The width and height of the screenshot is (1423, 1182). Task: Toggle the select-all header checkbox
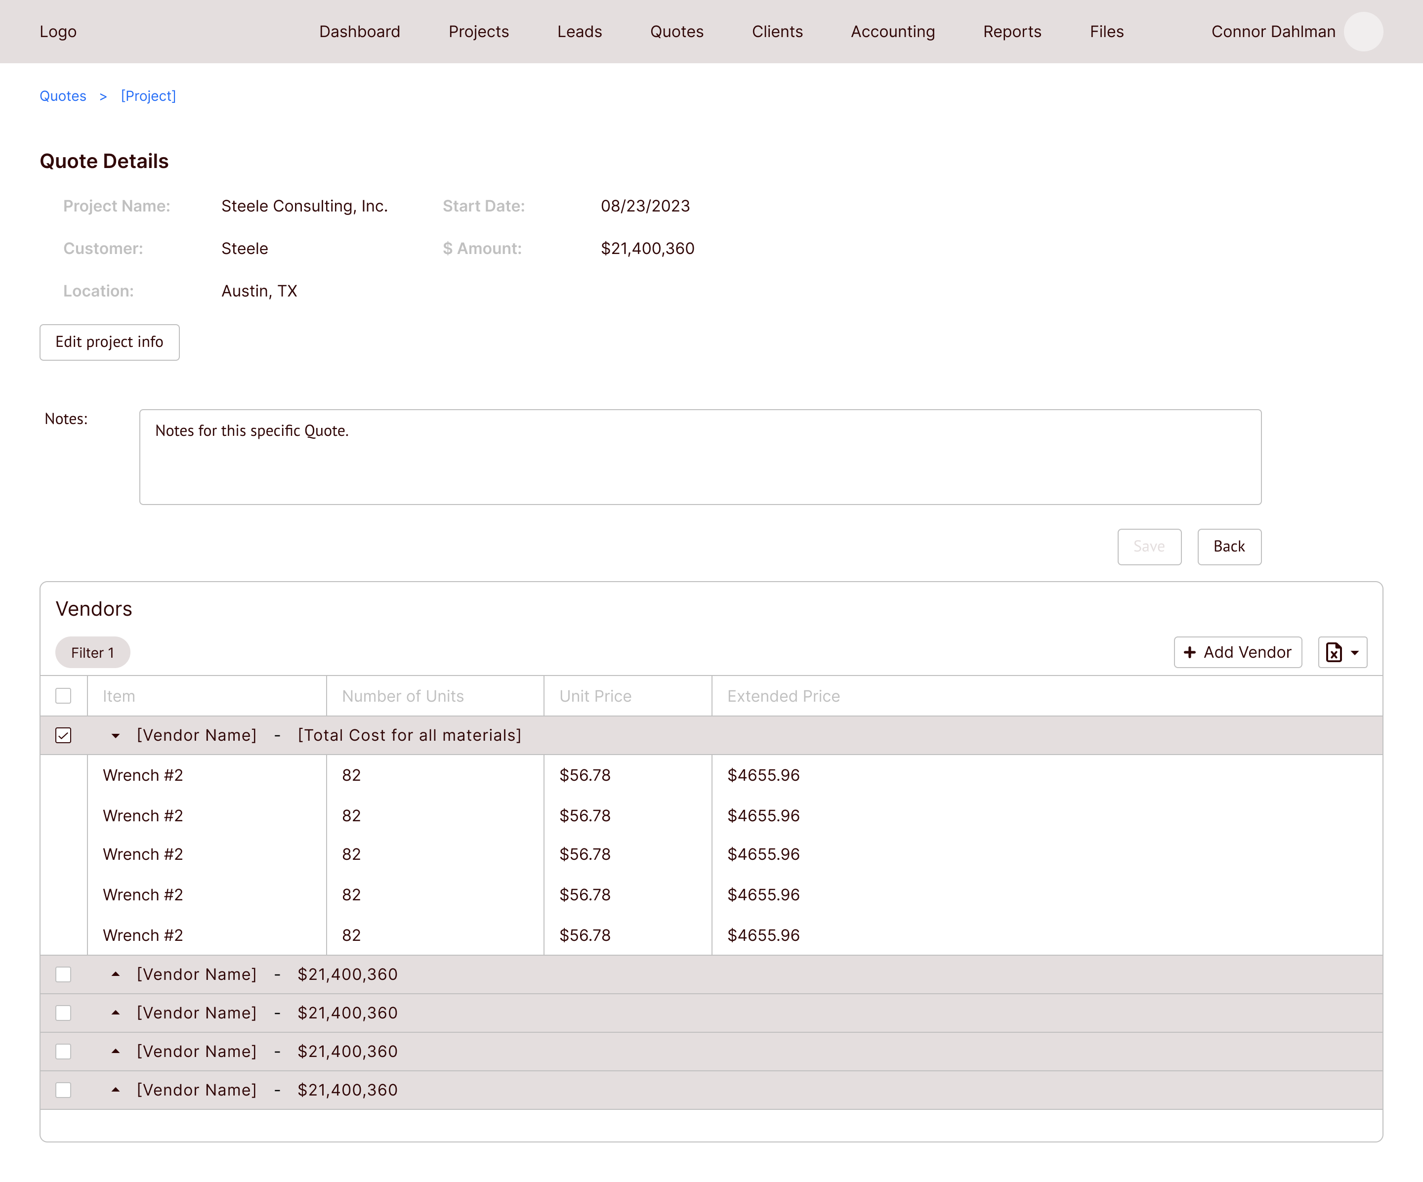coord(63,696)
